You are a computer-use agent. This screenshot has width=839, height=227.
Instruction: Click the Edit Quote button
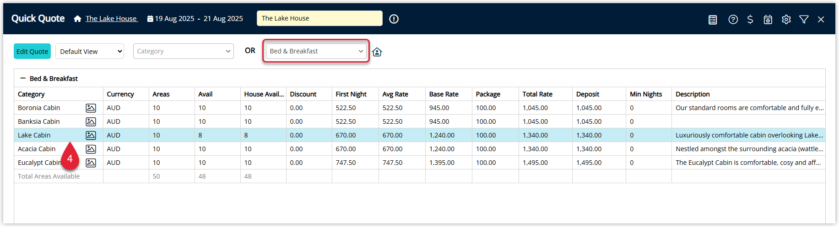tap(32, 51)
